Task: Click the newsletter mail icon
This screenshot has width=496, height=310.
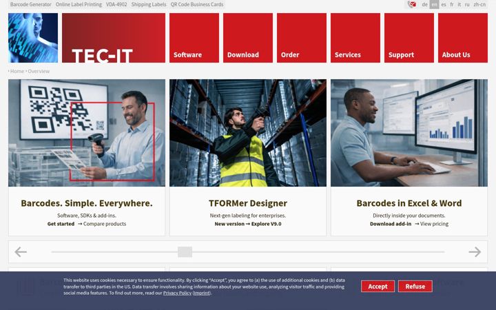Action: [412, 4]
